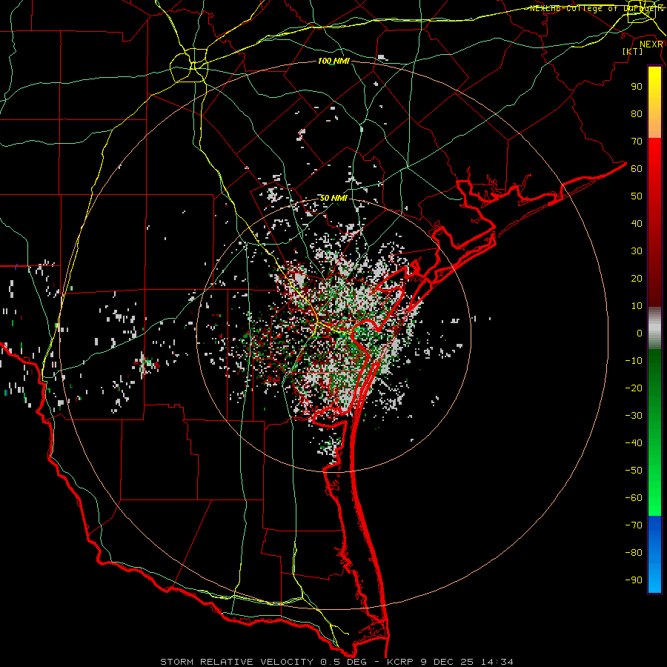Select the -70 knot scale value

(x=634, y=525)
